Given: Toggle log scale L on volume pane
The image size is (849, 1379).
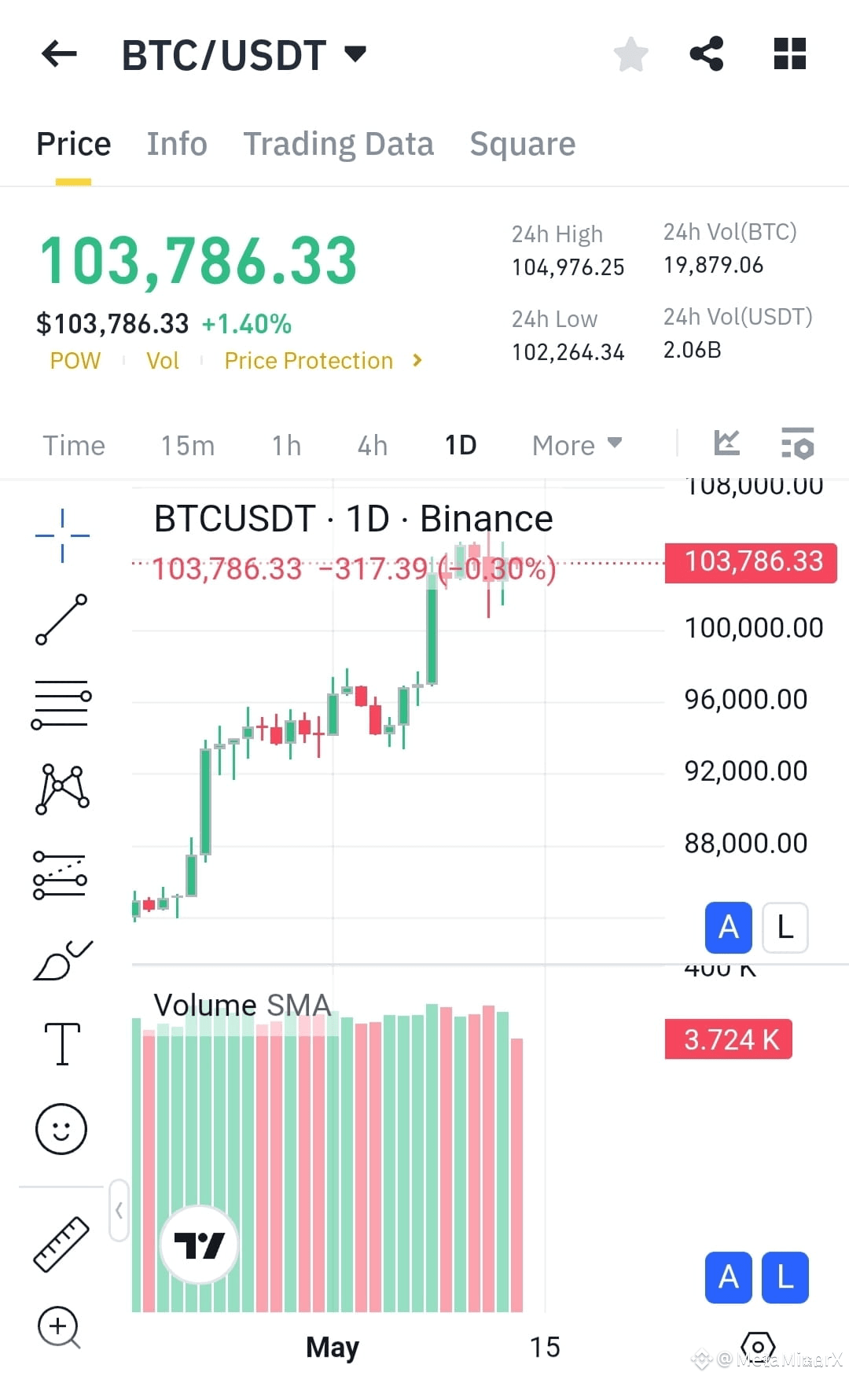Looking at the screenshot, I should click(785, 1278).
